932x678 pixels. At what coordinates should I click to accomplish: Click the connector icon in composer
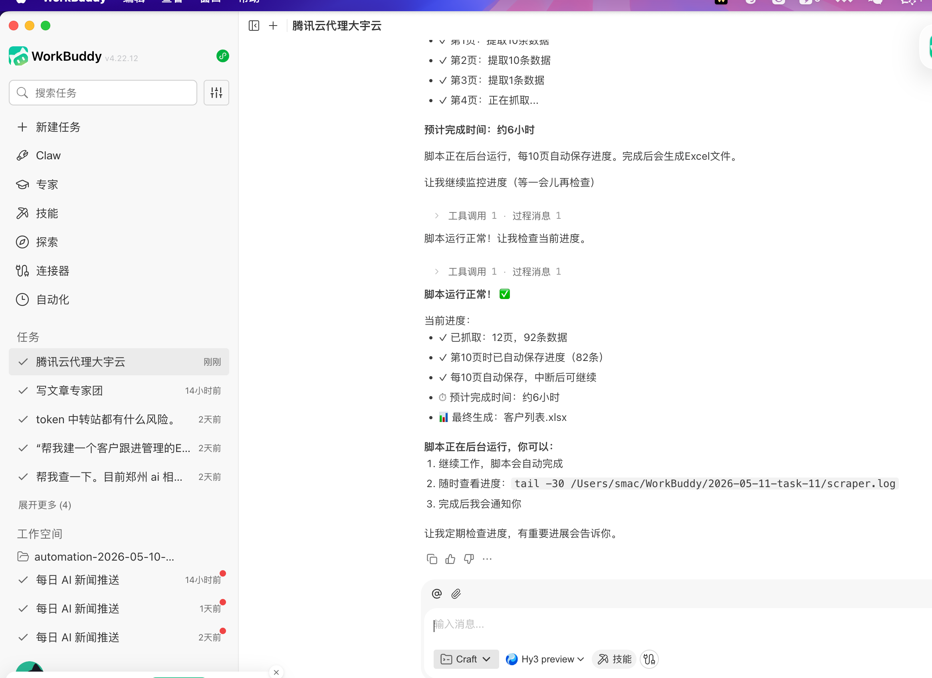tap(649, 659)
